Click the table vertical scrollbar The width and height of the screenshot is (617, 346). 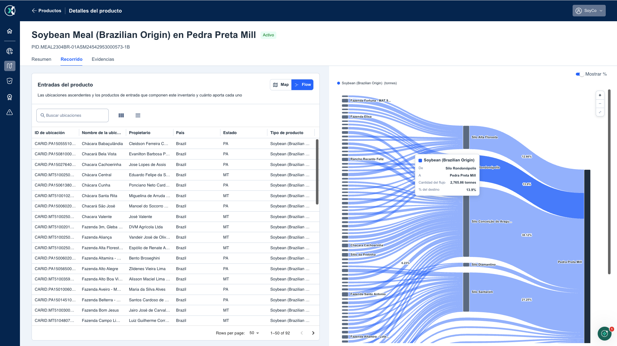[317, 172]
